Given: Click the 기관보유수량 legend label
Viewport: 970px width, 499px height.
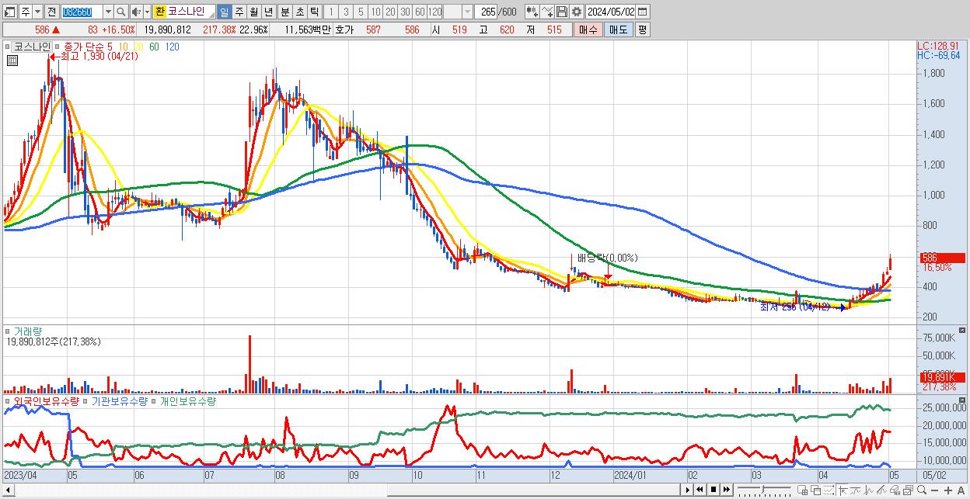Looking at the screenshot, I should click(x=119, y=401).
